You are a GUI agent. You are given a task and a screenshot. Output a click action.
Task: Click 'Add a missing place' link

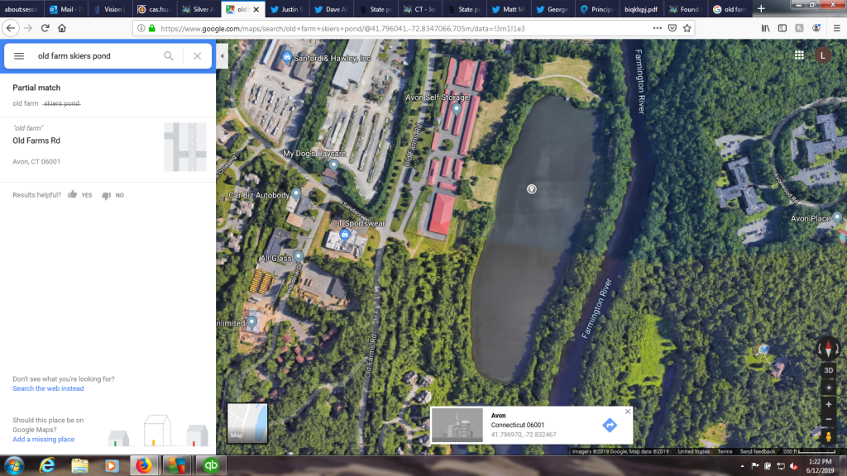coord(43,440)
